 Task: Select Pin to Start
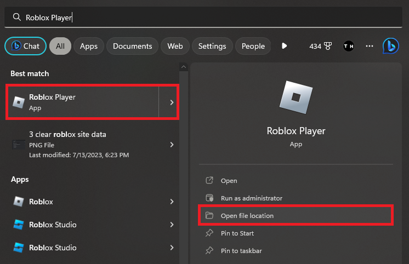pos(296,233)
